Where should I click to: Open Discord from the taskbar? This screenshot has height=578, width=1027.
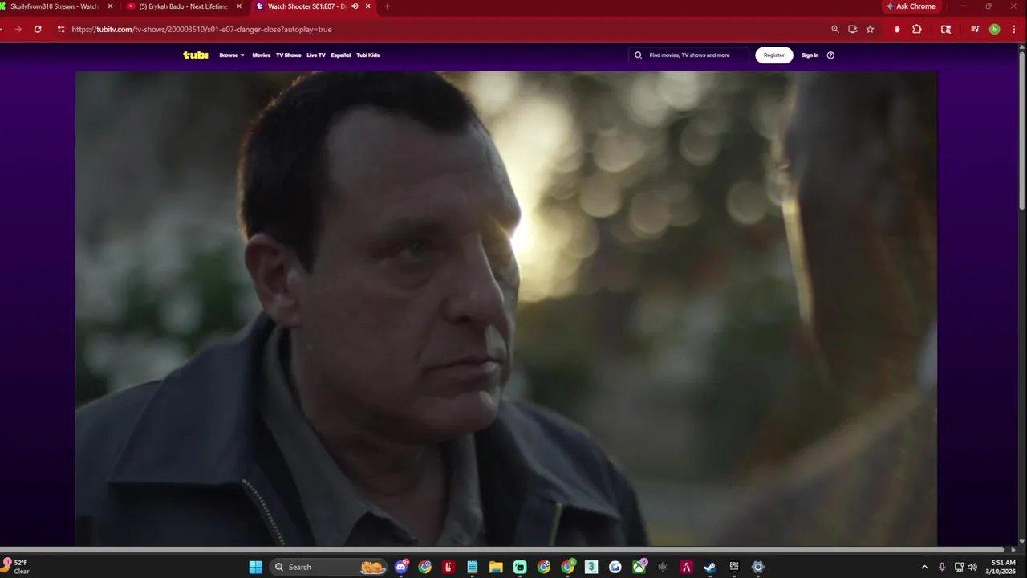click(401, 567)
